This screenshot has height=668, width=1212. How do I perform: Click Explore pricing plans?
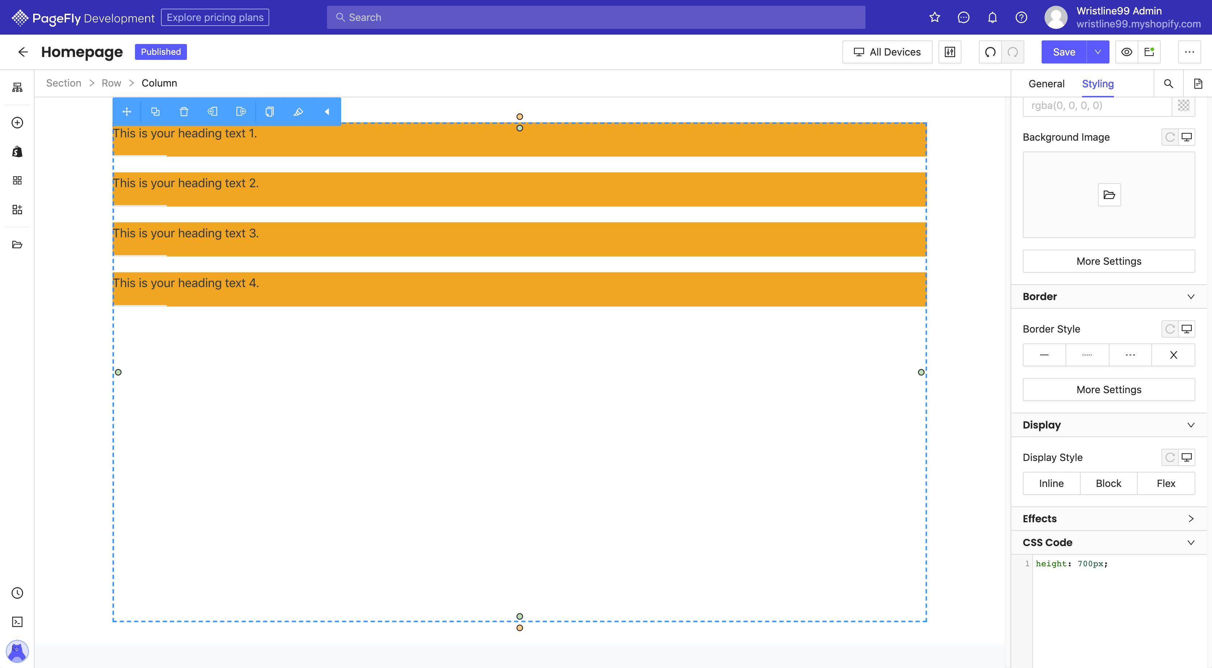click(215, 17)
